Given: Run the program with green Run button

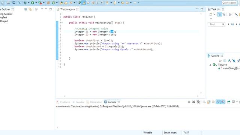Looking at the screenshot, I should click(33, 3).
